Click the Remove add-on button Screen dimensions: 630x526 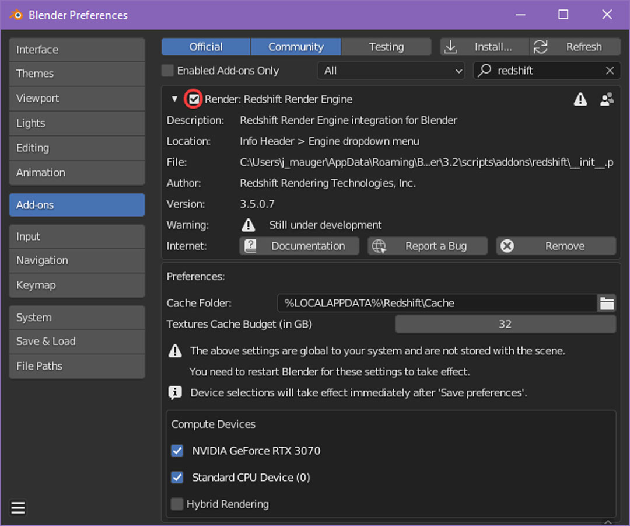click(x=556, y=246)
